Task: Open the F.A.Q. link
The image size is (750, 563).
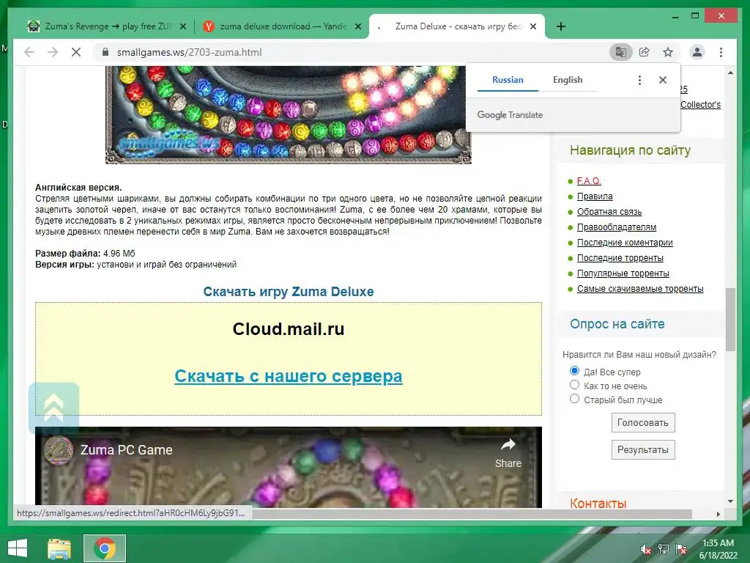Action: (x=589, y=181)
